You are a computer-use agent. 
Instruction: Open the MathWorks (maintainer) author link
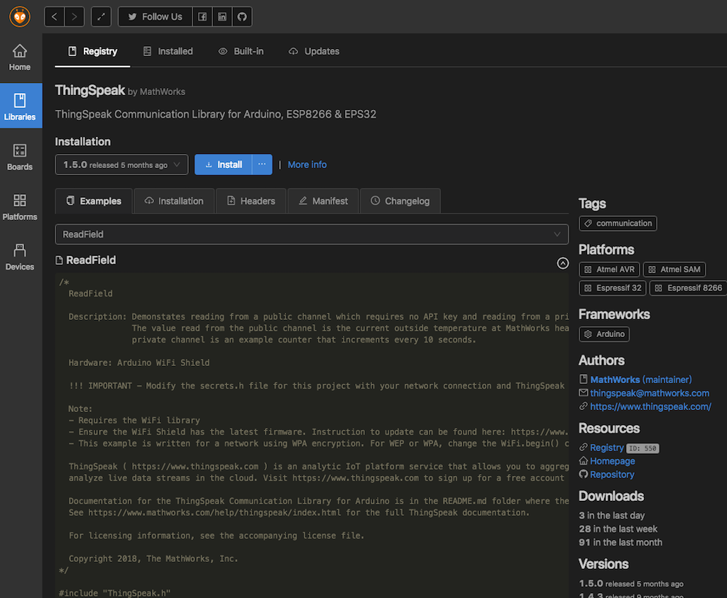point(640,380)
